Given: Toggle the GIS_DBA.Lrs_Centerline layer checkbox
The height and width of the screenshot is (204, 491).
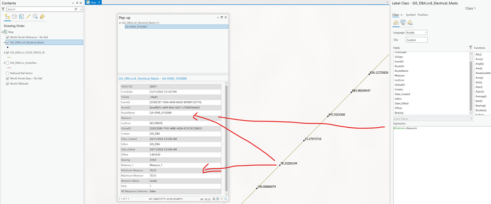Looking at the screenshot, I should [x=7, y=62].
